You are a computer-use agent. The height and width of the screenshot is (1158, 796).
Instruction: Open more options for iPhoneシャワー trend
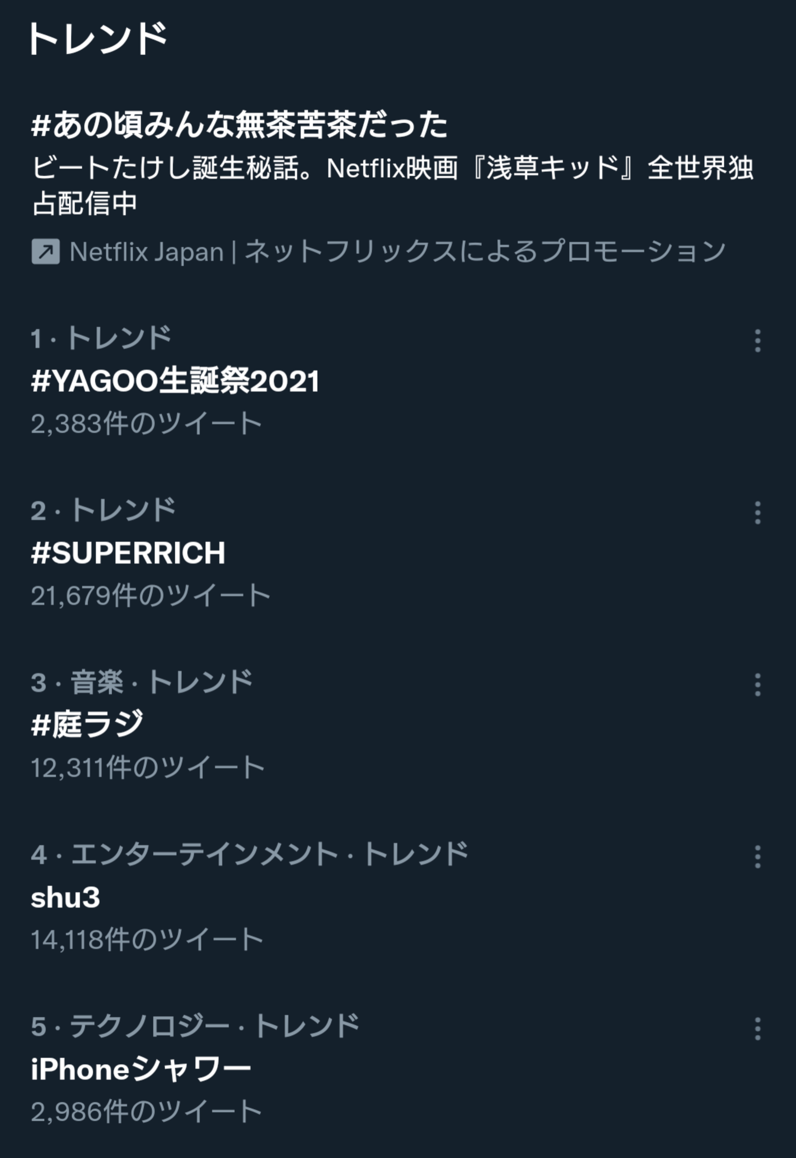click(x=758, y=1029)
